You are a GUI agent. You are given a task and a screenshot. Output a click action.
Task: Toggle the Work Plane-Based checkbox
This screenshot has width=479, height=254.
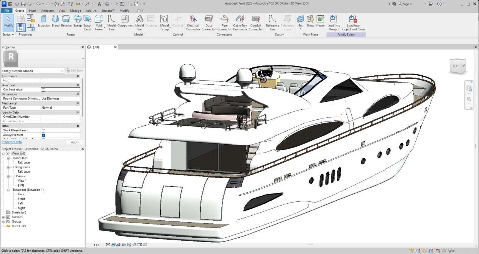coord(43,131)
